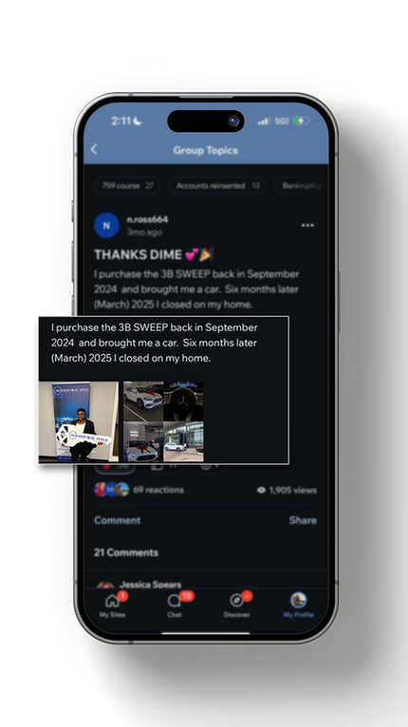Tap the Share button
Image resolution: width=408 pixels, height=727 pixels.
[303, 520]
